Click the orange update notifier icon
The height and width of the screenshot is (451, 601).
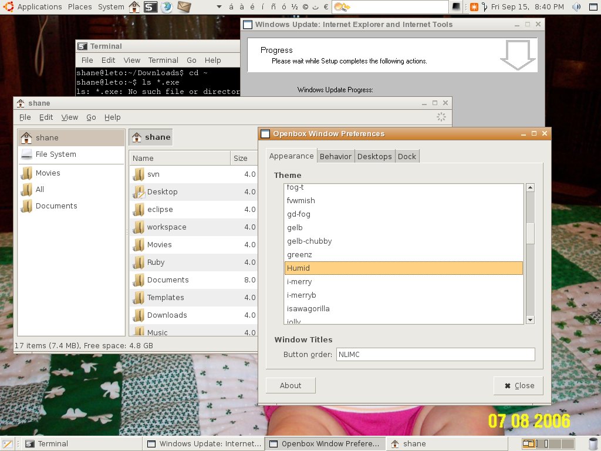click(x=474, y=7)
